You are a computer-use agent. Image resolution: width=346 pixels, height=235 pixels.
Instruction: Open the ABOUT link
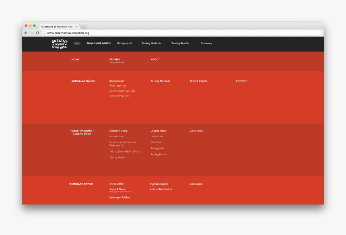coord(155,60)
